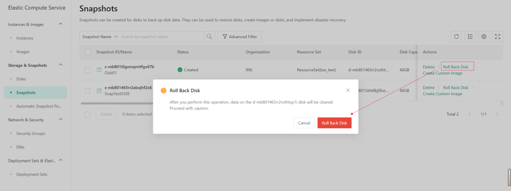Click snapshot ID s-mb801i0gxmqmitfgv67b
Screen dimensions: 511x191
click(x=129, y=67)
